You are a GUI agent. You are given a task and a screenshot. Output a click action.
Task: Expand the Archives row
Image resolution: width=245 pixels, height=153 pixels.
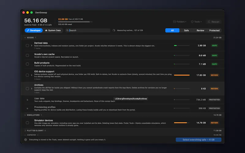32,88
